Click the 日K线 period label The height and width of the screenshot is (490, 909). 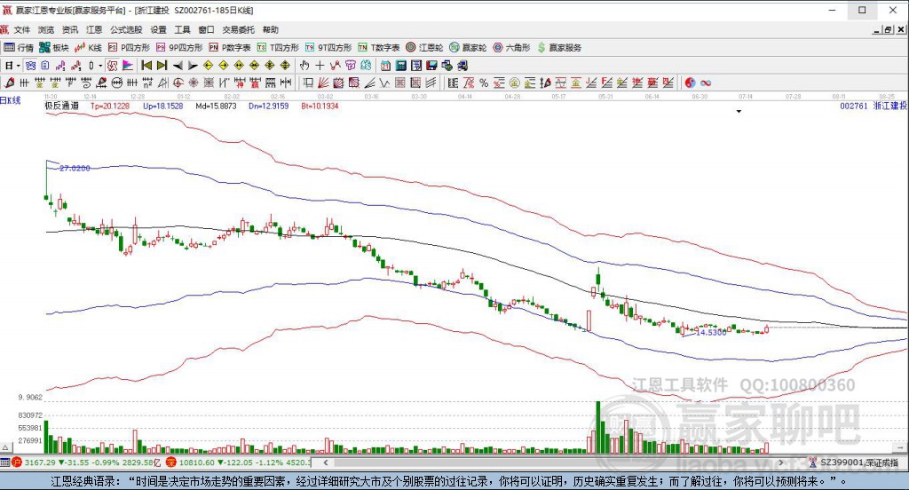tap(11, 100)
